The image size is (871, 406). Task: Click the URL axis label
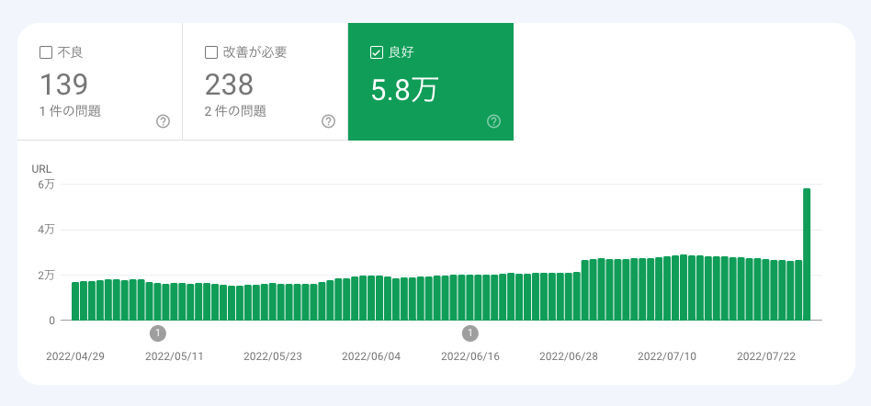point(41,169)
